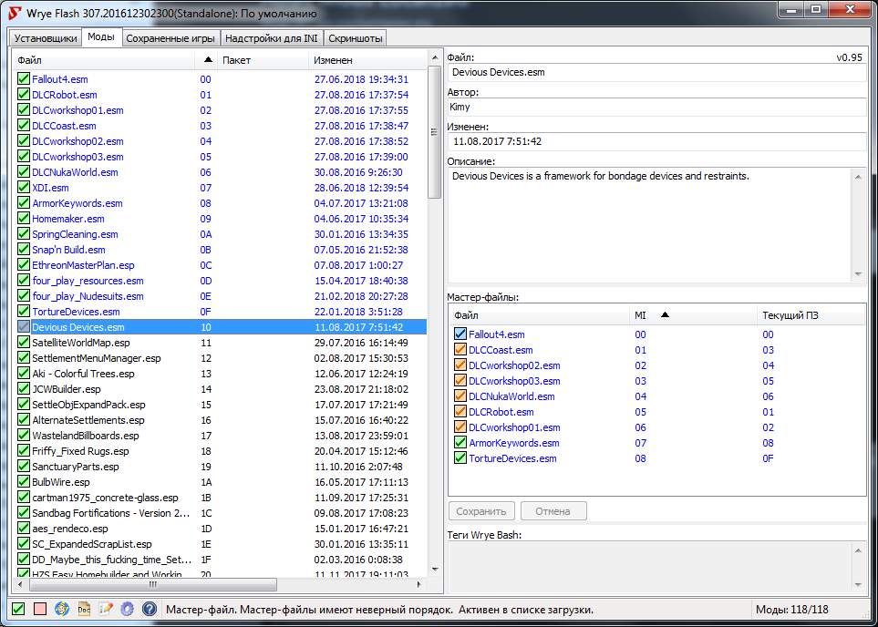This screenshot has height=627, width=878.
Task: Open help via the question mark icon
Action: pyautogui.click(x=150, y=609)
